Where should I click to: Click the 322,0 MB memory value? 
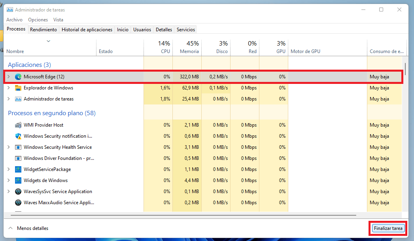(x=189, y=77)
